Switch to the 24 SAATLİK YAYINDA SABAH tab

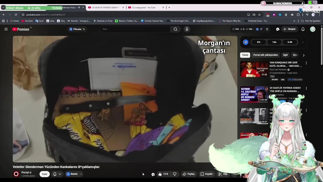(105, 8)
